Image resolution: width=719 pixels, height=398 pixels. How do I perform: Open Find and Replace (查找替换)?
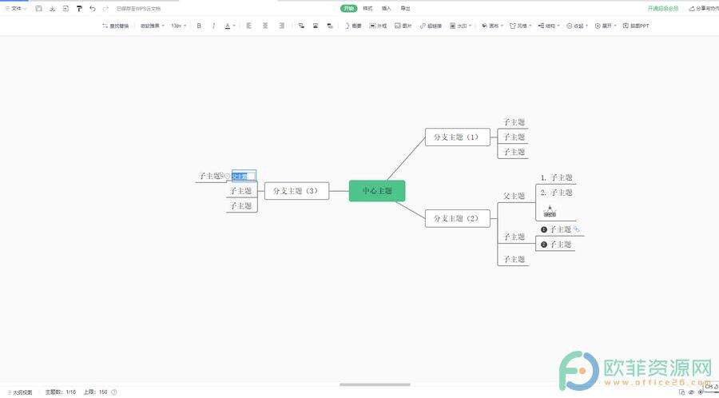(116, 26)
